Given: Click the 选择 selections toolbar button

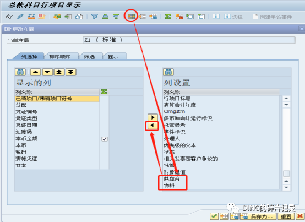Looking at the screenshot, I should click(x=233, y=17).
